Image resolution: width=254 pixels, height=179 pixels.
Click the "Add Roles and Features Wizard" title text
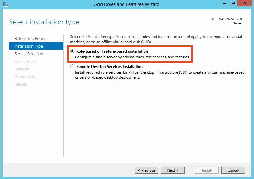127,4
